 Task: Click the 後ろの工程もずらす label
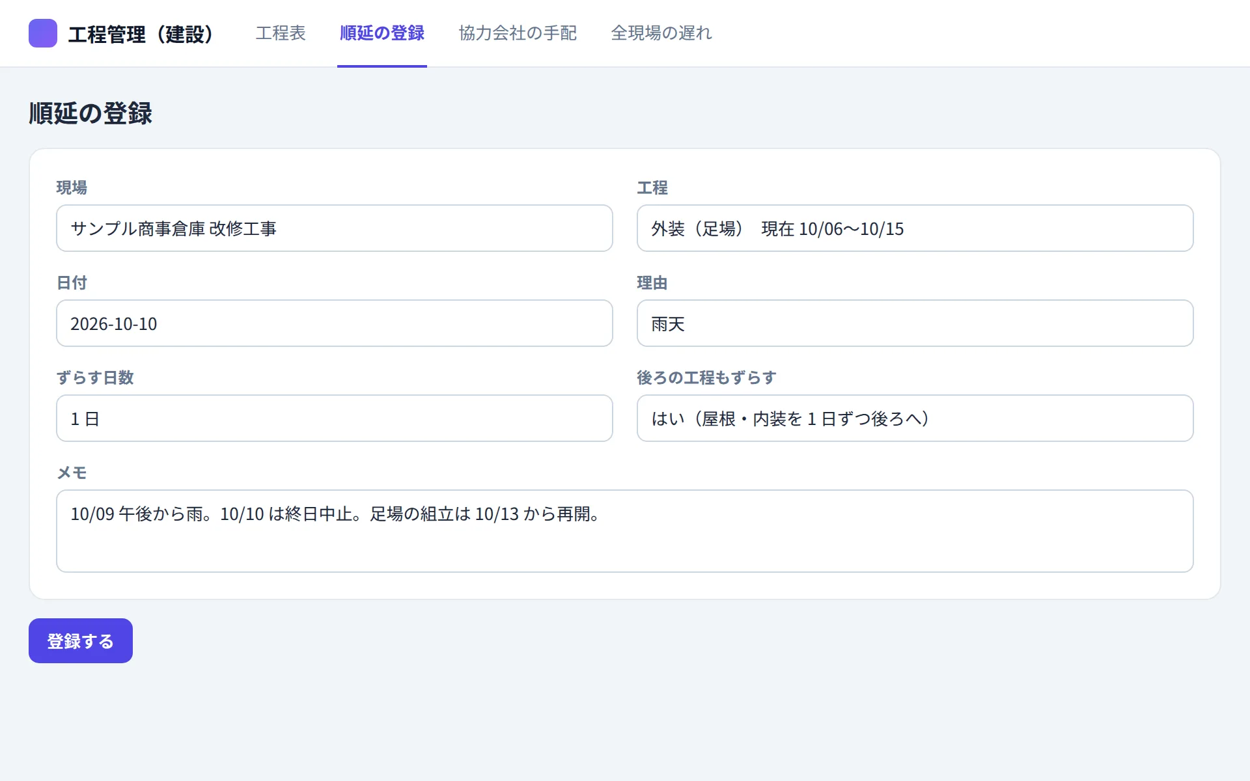[x=706, y=377]
